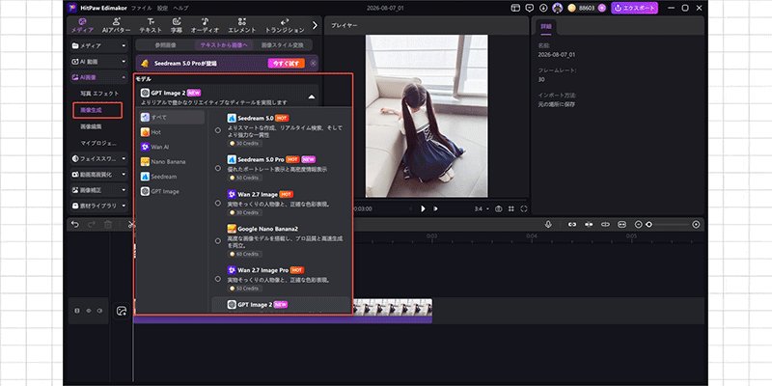The height and width of the screenshot is (386, 772).
Task: Click the 今すぐ試す button
Action: (x=286, y=63)
